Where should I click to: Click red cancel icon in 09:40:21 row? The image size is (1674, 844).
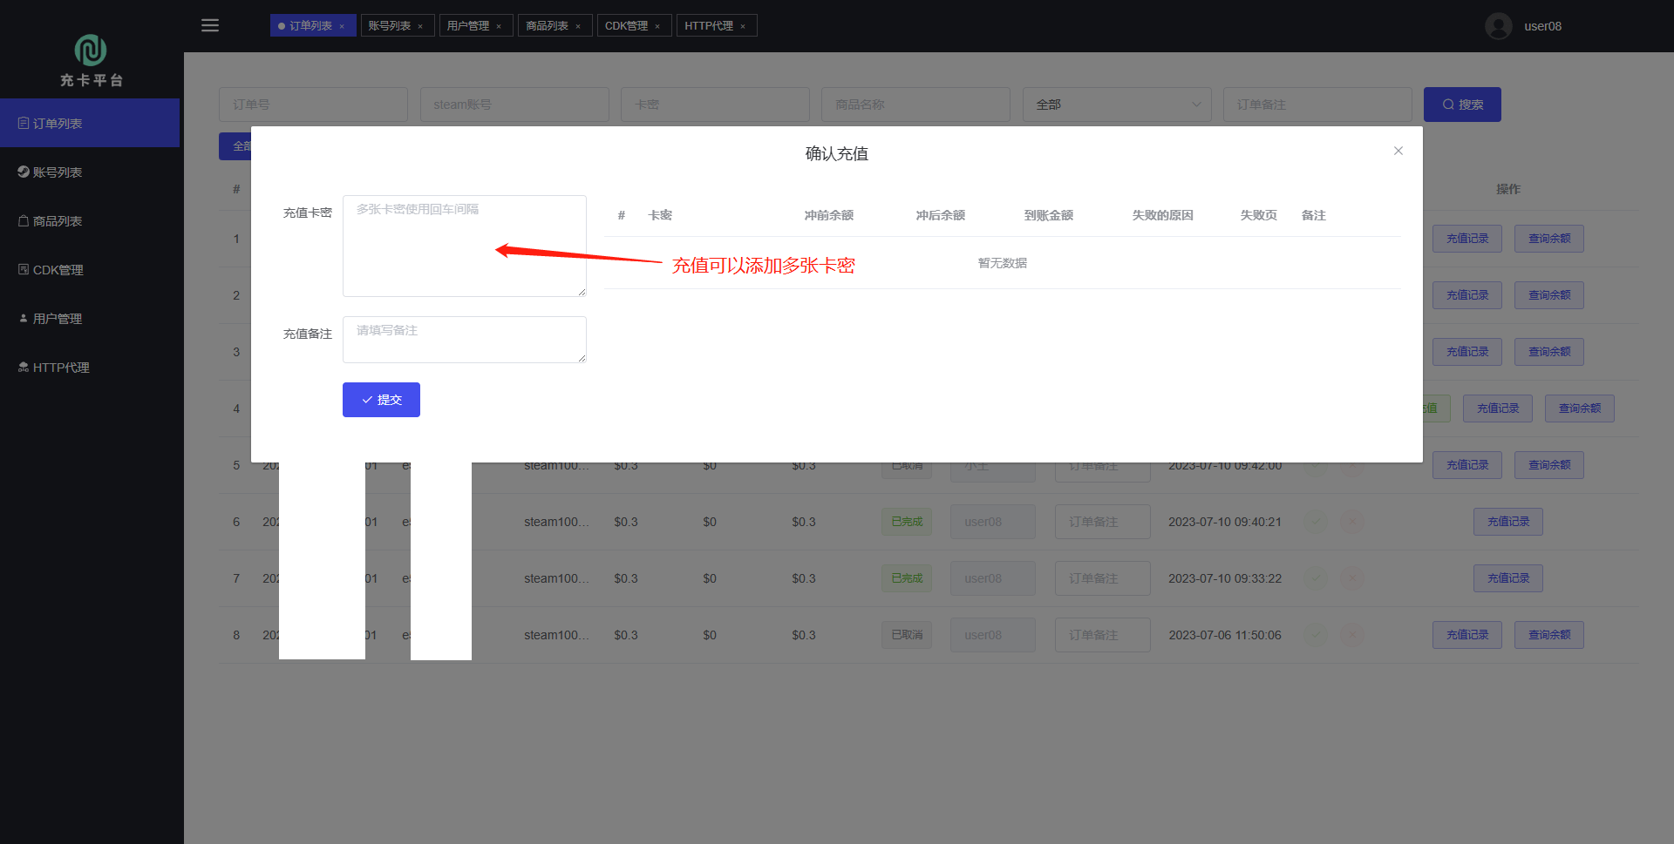pyautogui.click(x=1352, y=522)
